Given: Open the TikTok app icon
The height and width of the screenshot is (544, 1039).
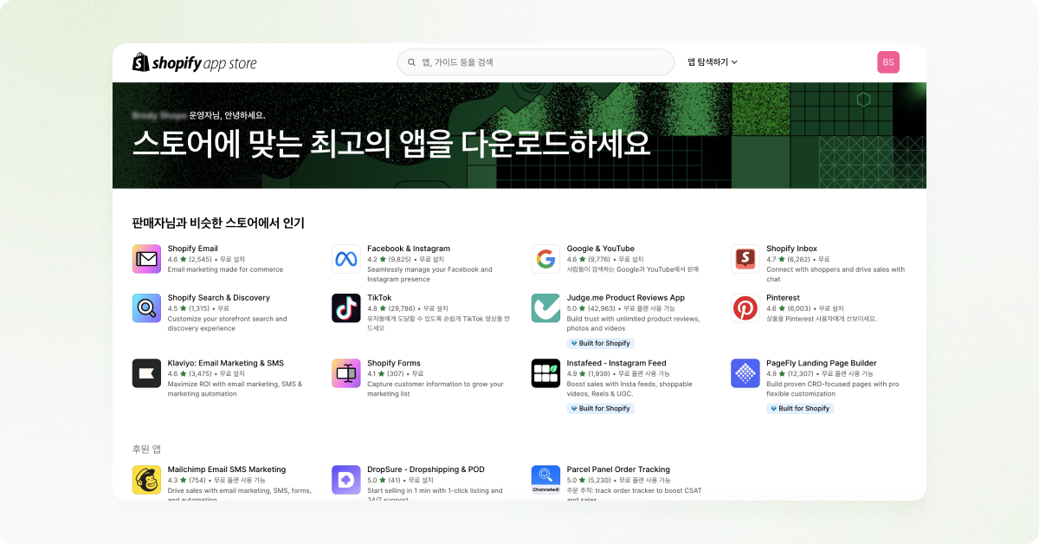Looking at the screenshot, I should click(x=346, y=308).
